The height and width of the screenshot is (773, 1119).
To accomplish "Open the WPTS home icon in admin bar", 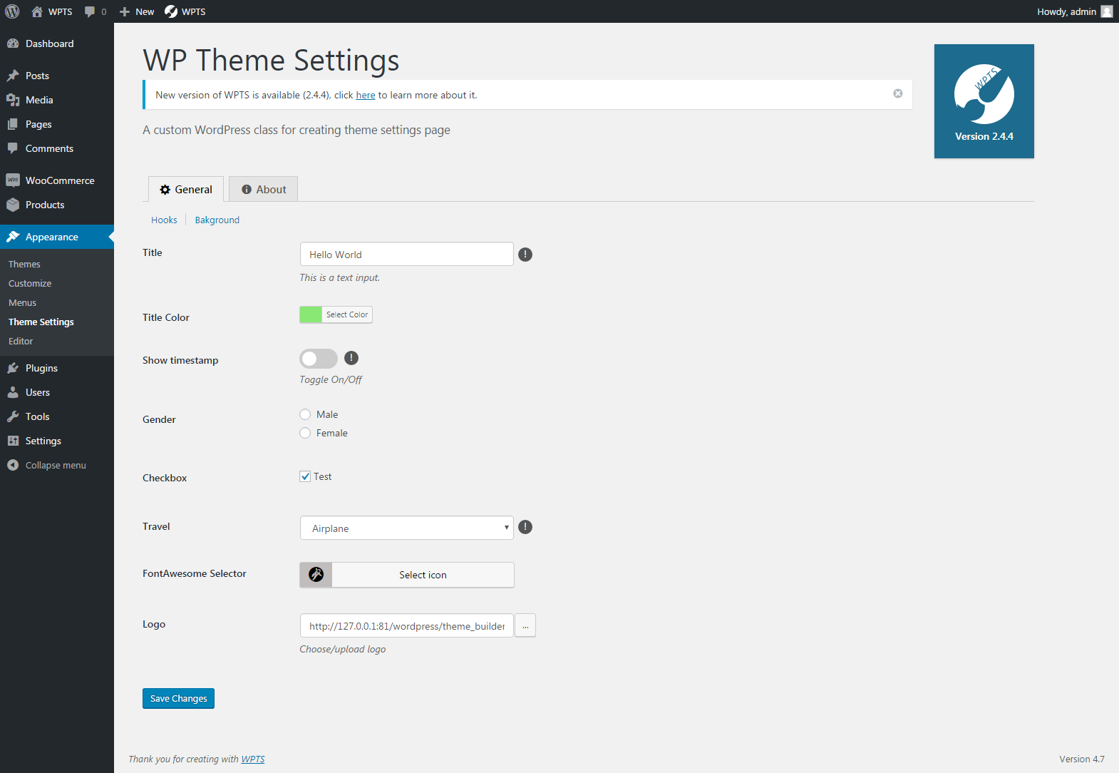I will (x=37, y=11).
